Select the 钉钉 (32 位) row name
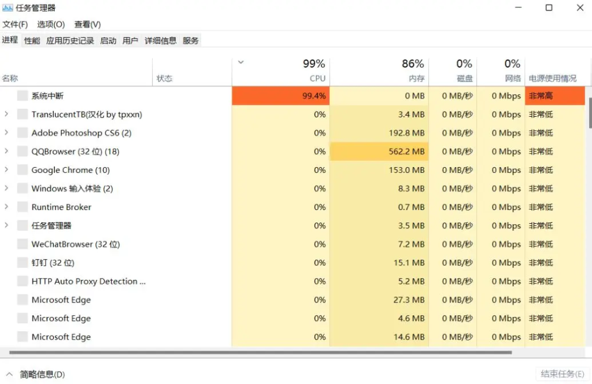This screenshot has height=384, width=592. coord(53,263)
